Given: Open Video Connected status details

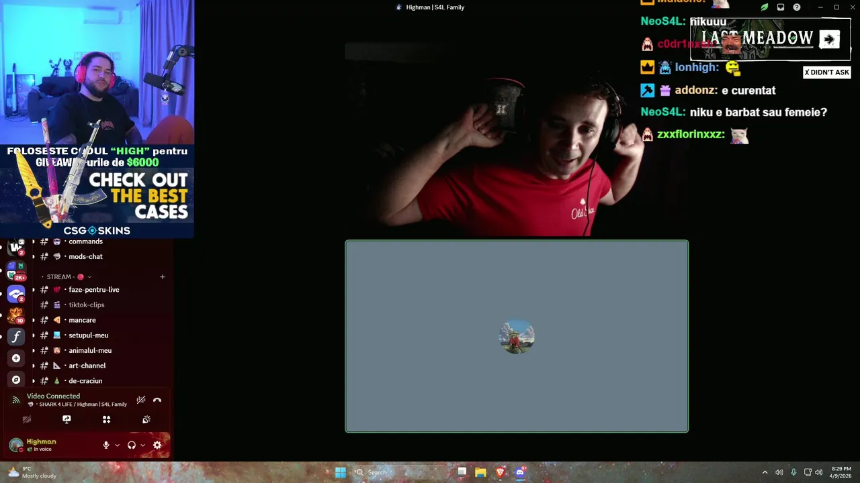Looking at the screenshot, I should (x=53, y=396).
